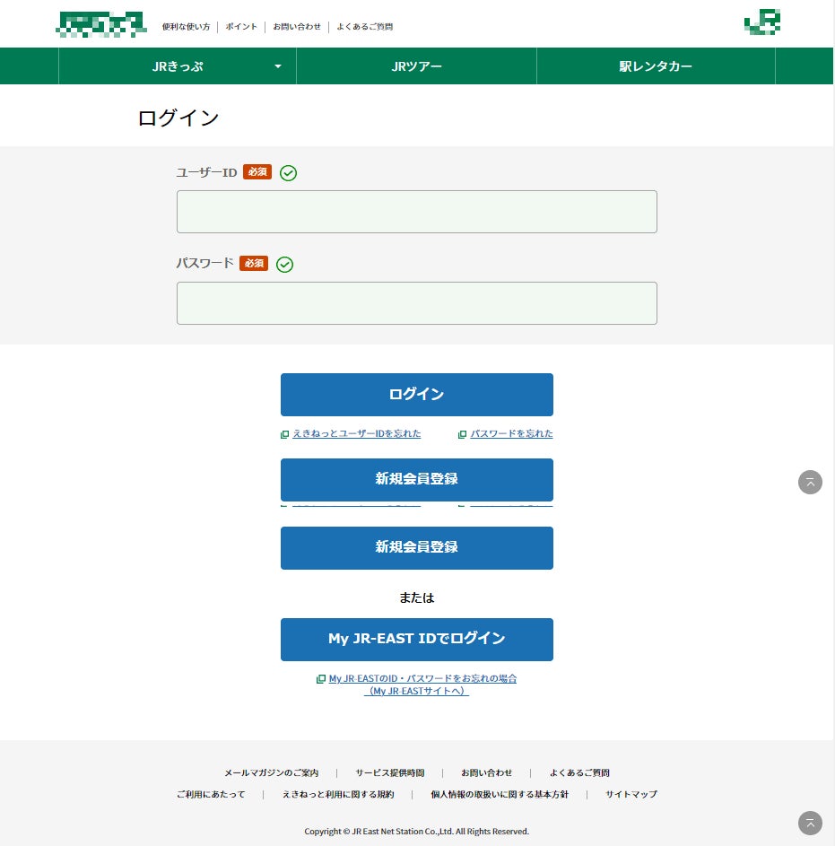Viewport: 835px width, 846px height.
Task: Open the パスワードを忘れた link
Action: point(511,434)
